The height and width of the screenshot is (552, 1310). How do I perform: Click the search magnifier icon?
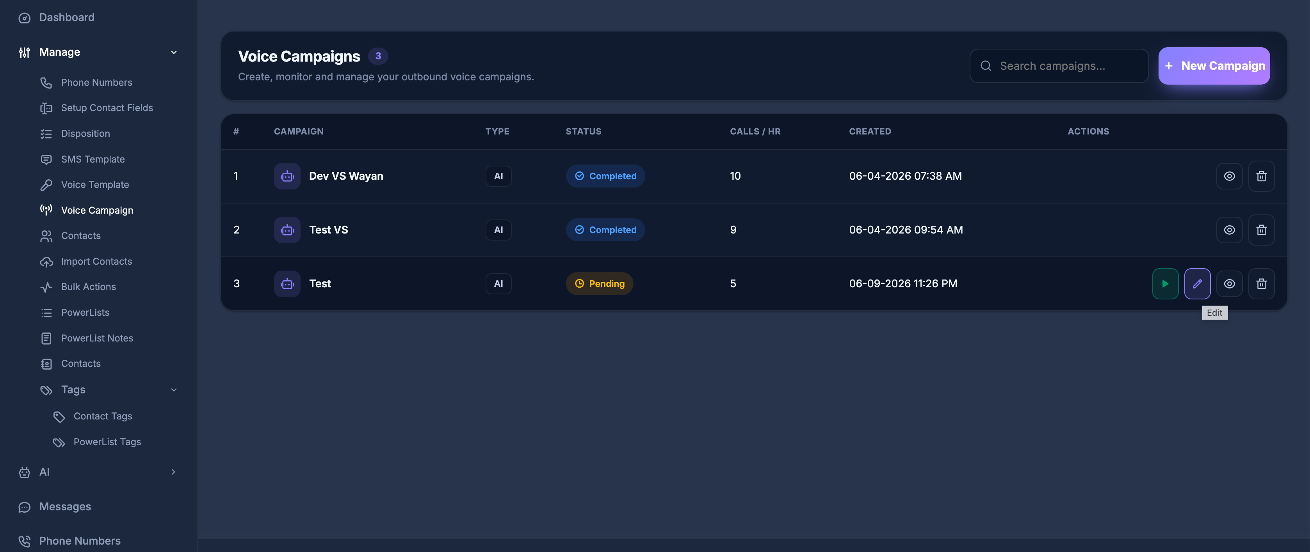click(x=986, y=65)
